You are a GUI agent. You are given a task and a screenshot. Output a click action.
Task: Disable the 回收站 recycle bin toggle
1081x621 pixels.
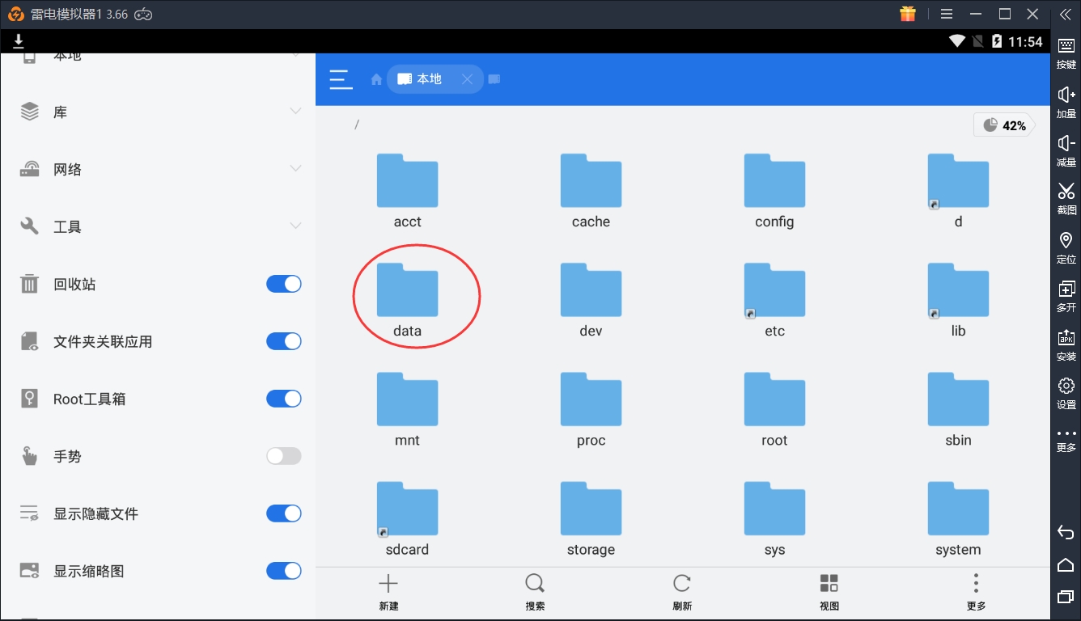284,284
